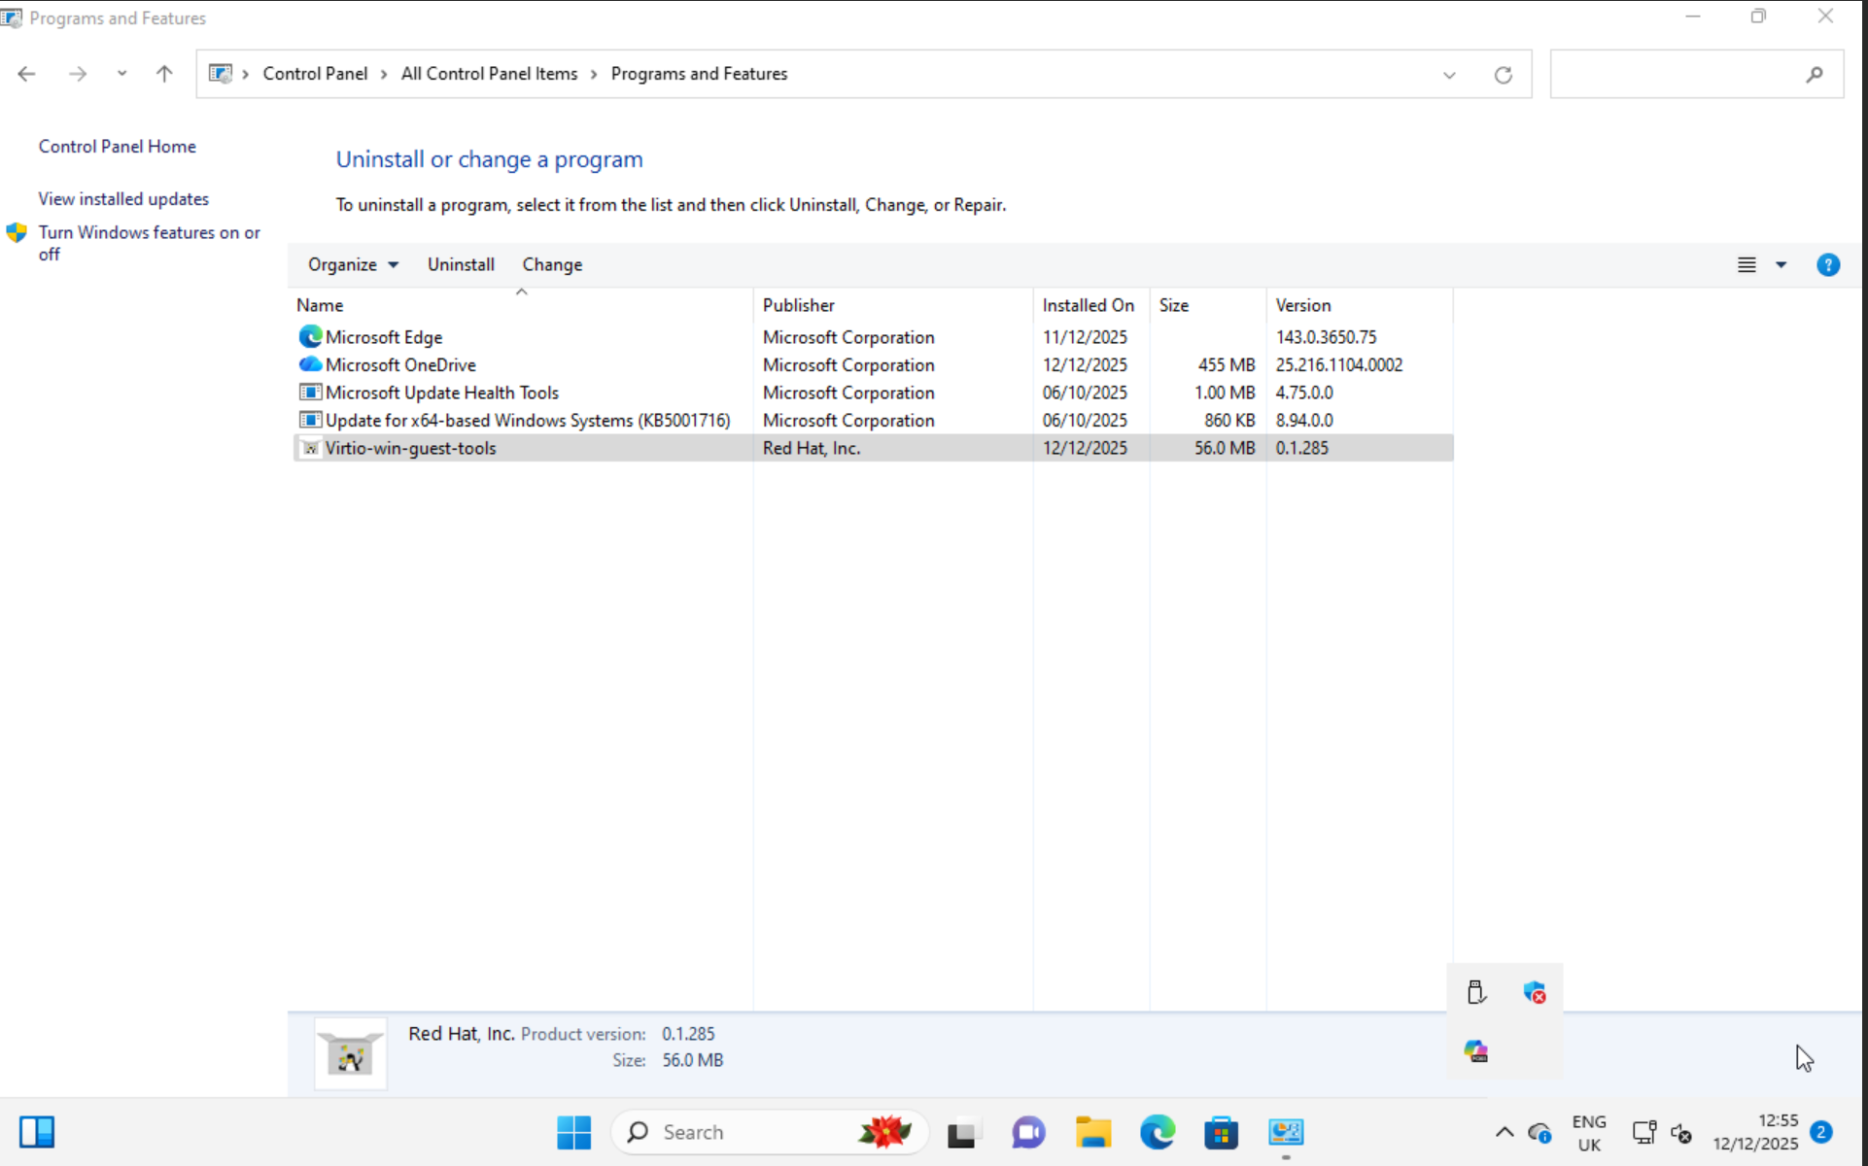
Task: Click the Change toolbar button
Action: [552, 264]
